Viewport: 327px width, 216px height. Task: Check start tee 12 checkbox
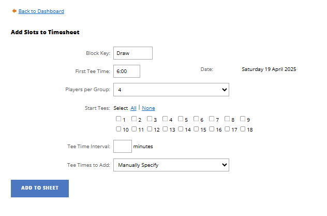tap(150, 129)
